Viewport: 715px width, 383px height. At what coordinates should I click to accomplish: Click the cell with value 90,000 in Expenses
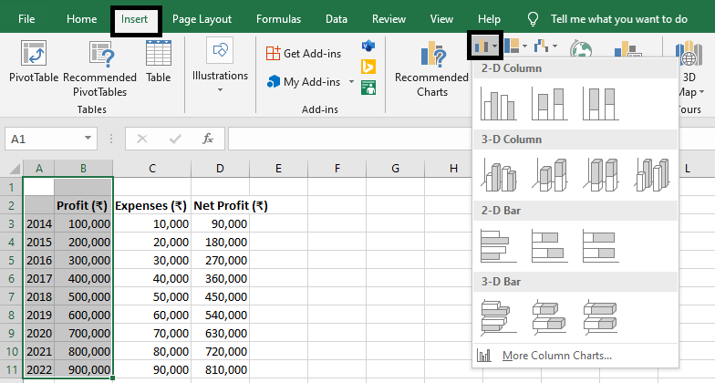coord(152,370)
